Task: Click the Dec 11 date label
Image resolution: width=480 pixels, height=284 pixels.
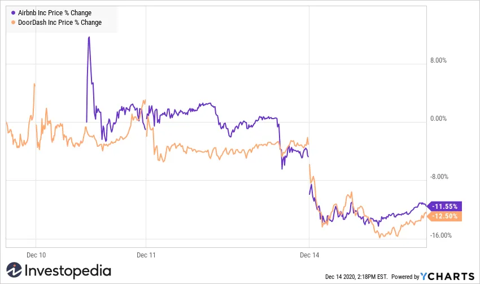Action: [146, 256]
